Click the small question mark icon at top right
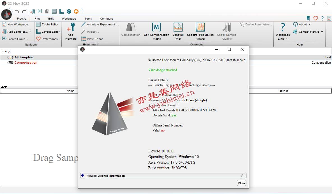This screenshot has height=194, width=332. click(x=322, y=18)
